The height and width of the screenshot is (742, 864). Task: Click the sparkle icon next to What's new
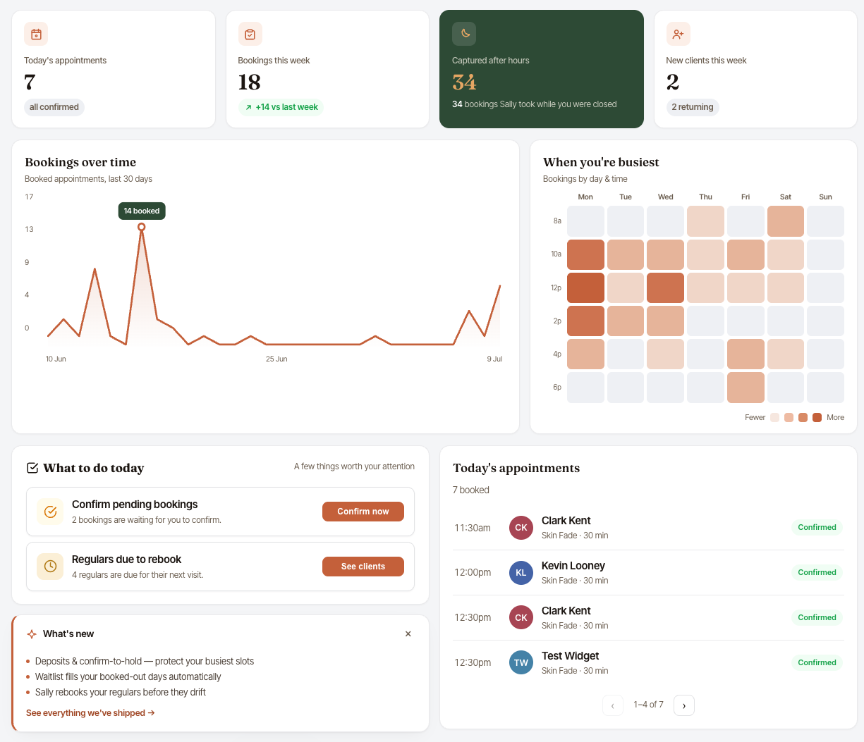pos(32,634)
